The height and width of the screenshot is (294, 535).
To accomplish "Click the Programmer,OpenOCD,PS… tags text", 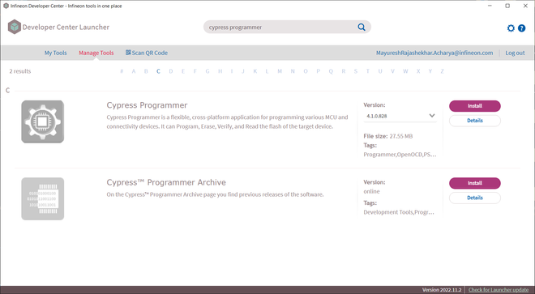I will pos(400,155).
